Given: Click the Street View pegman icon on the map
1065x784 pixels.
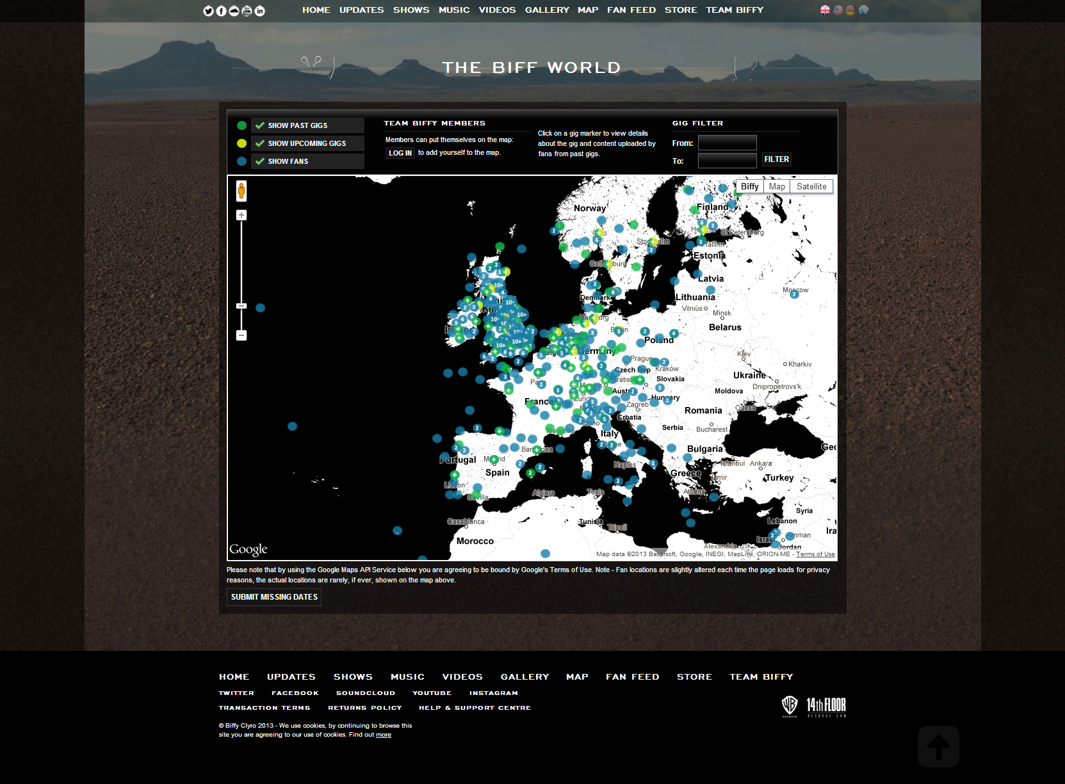Looking at the screenshot, I should click(x=241, y=191).
